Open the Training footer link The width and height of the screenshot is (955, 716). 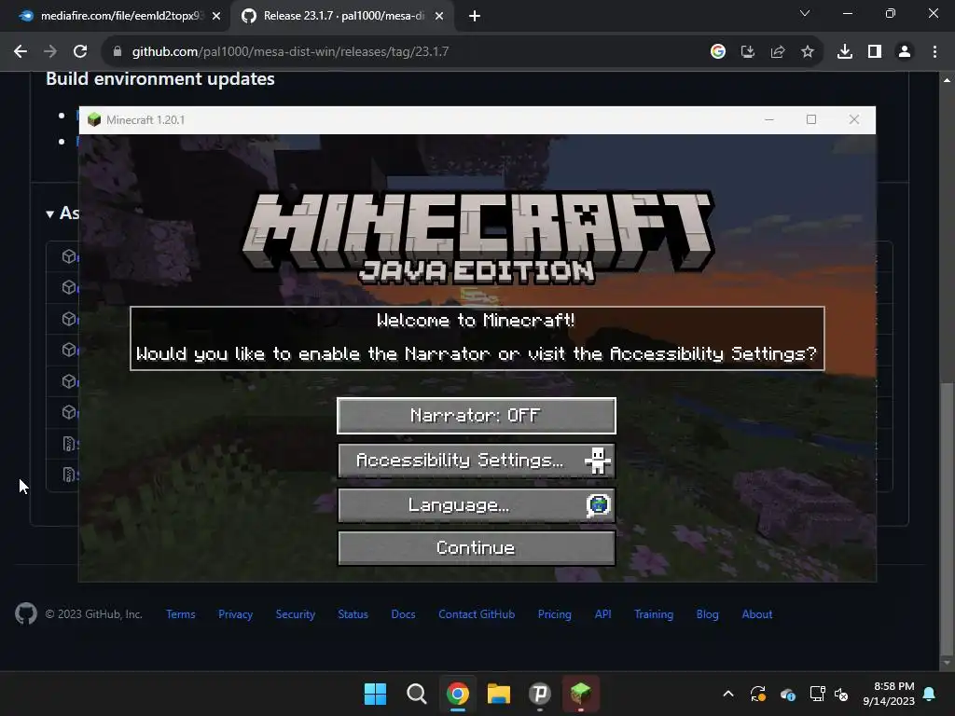[654, 614]
